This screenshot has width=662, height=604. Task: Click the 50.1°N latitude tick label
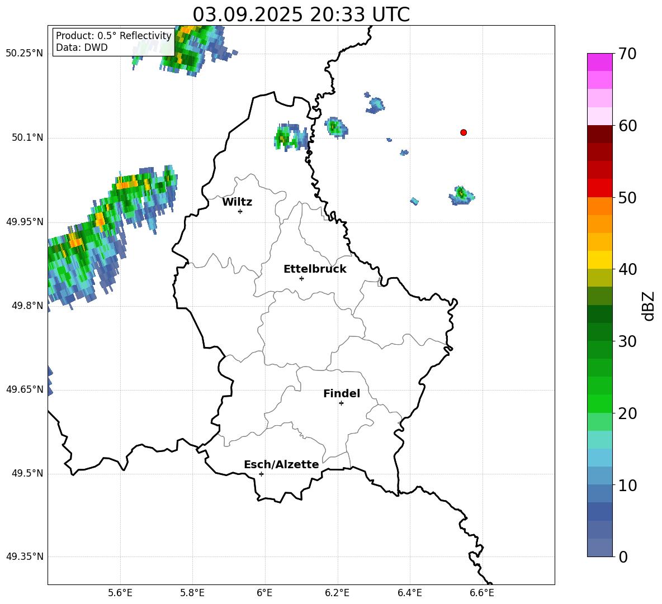(25, 138)
